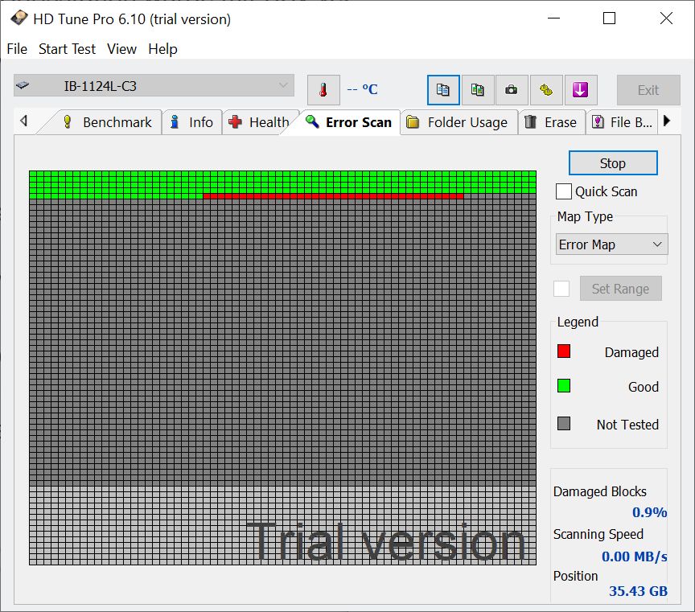Switch to the Erase tab
Viewport: 695px width, 612px height.
tap(551, 122)
